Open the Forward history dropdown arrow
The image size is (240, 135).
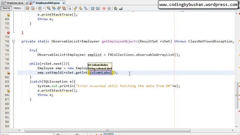click(x=43, y=8)
